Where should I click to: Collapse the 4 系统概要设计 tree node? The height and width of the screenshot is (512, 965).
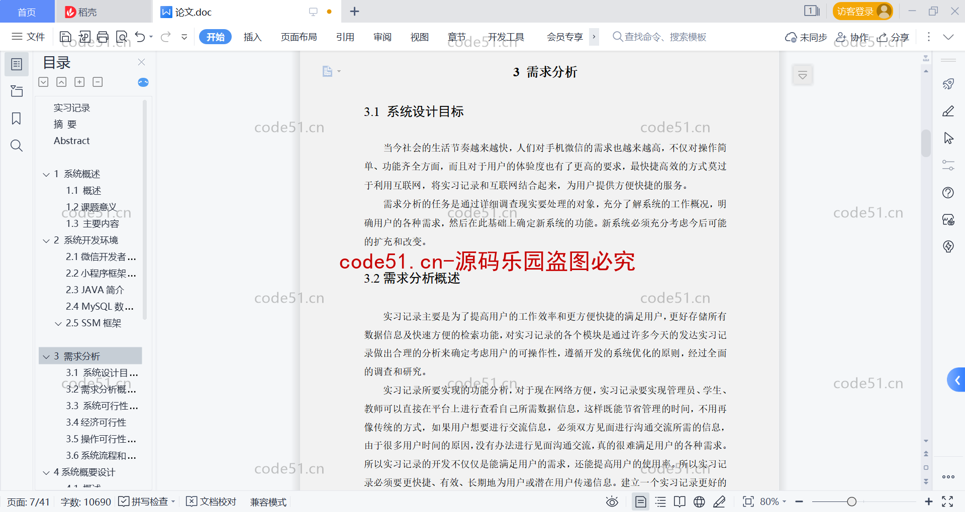click(x=46, y=472)
